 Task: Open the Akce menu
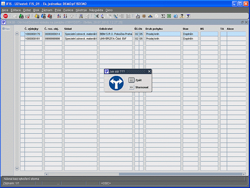pyautogui.click(x=5, y=10)
